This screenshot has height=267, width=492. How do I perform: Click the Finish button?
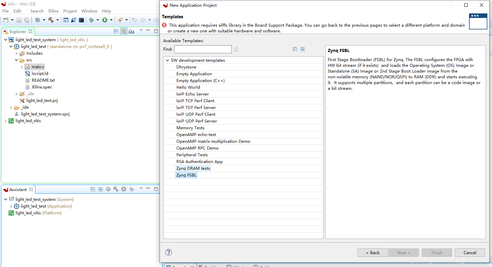(x=437, y=252)
